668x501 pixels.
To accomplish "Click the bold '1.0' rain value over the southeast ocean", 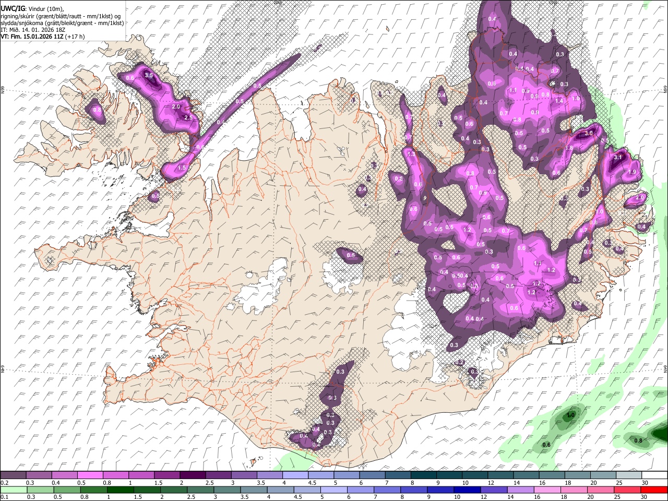I will 571,415.
